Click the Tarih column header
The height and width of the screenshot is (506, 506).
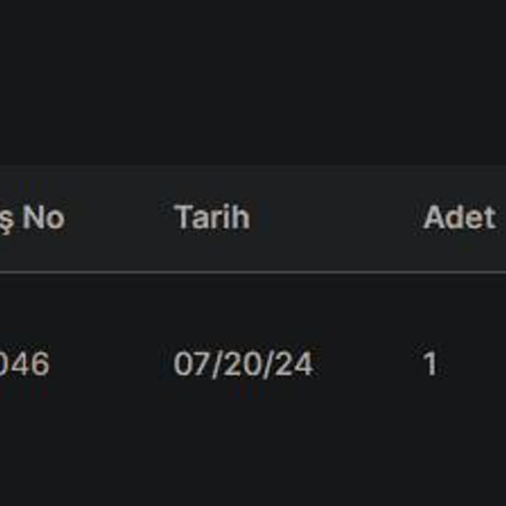coord(212,217)
